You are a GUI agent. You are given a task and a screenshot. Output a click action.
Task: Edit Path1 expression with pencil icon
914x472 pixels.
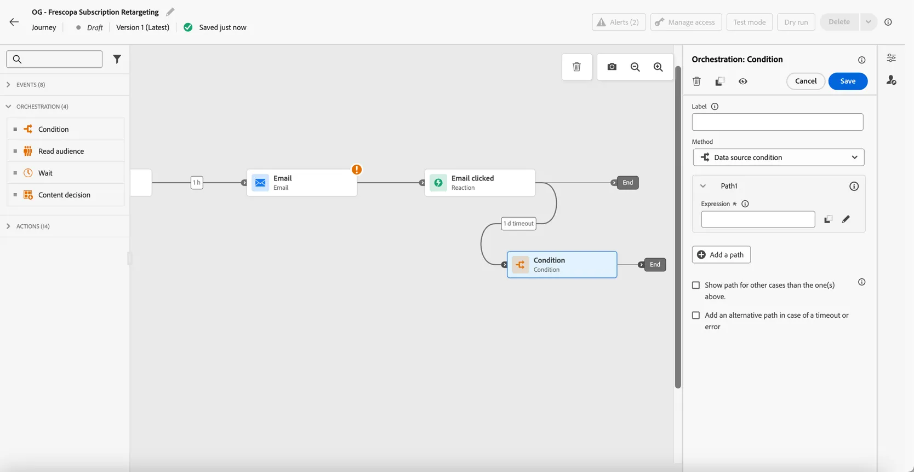pos(846,219)
